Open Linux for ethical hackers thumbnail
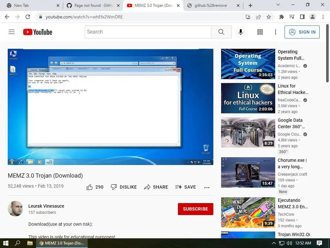The width and height of the screenshot is (330, 248). tap(248, 98)
